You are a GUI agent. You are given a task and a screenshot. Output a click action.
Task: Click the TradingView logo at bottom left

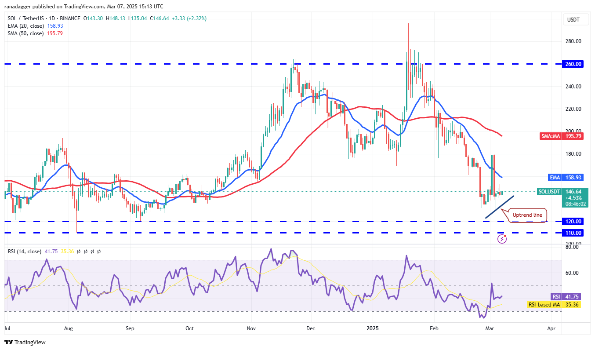(x=25, y=342)
